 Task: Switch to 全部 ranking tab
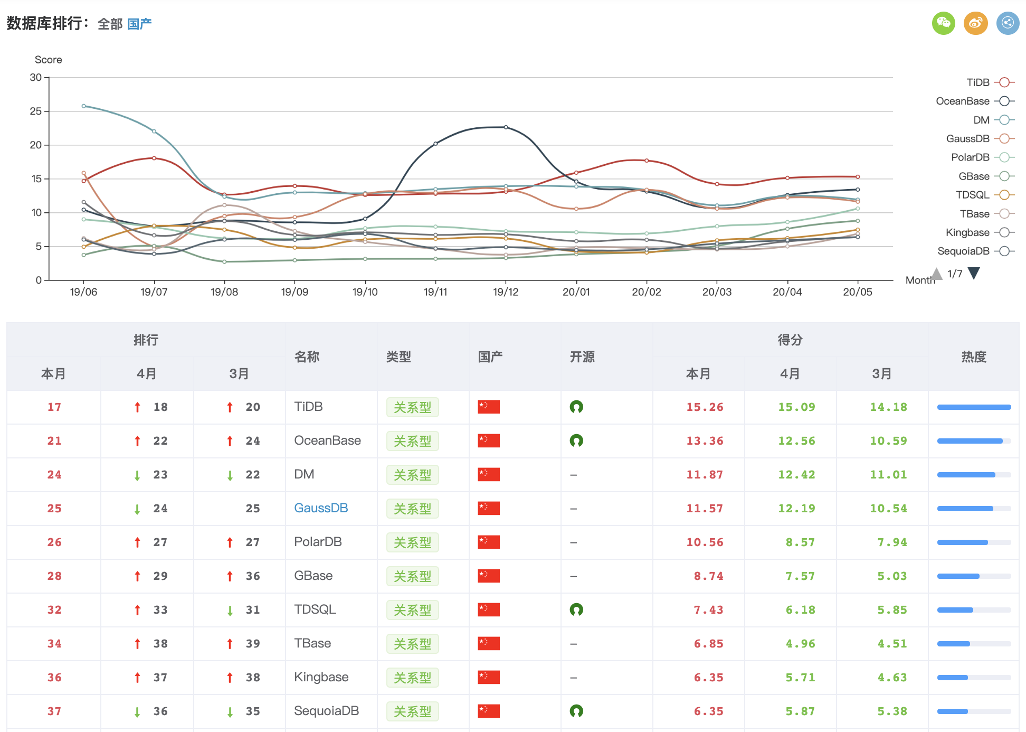(110, 24)
